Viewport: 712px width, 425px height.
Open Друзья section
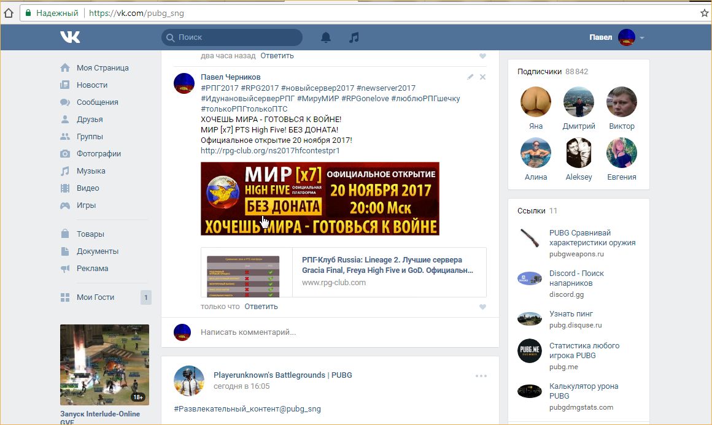coord(90,120)
